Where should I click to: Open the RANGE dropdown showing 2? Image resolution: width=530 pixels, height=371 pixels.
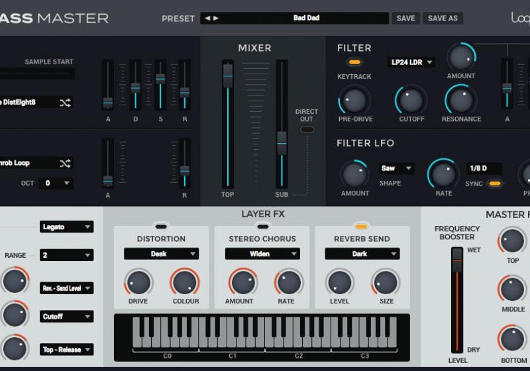[67, 255]
